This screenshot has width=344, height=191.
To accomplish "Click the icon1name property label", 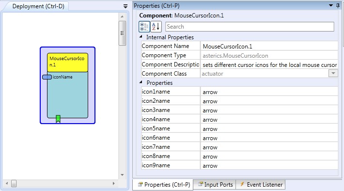I will coord(156,92).
